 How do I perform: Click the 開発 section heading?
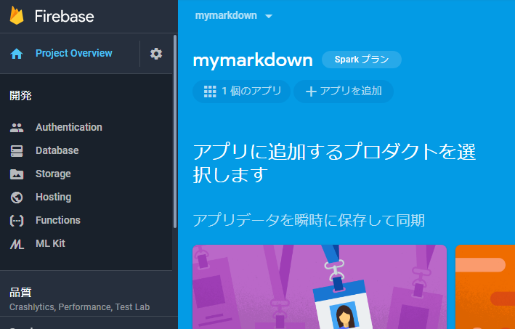tap(20, 96)
